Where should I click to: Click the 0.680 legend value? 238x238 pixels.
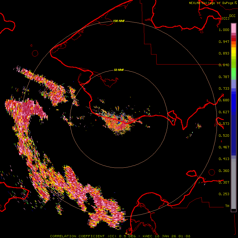point(224,100)
